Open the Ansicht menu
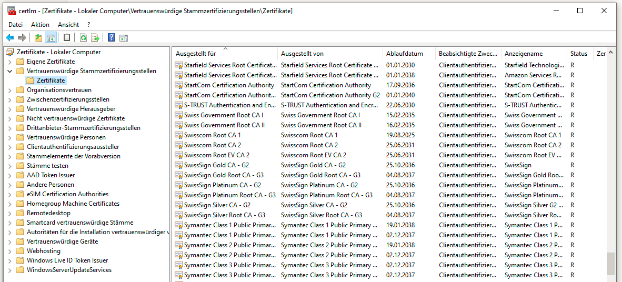The image size is (622, 282). pyautogui.click(x=68, y=24)
